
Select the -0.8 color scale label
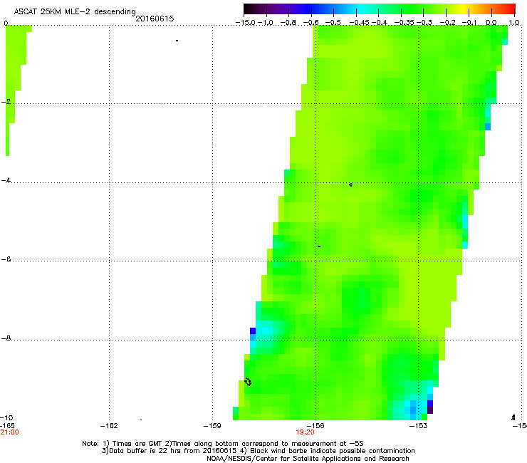tap(288, 23)
